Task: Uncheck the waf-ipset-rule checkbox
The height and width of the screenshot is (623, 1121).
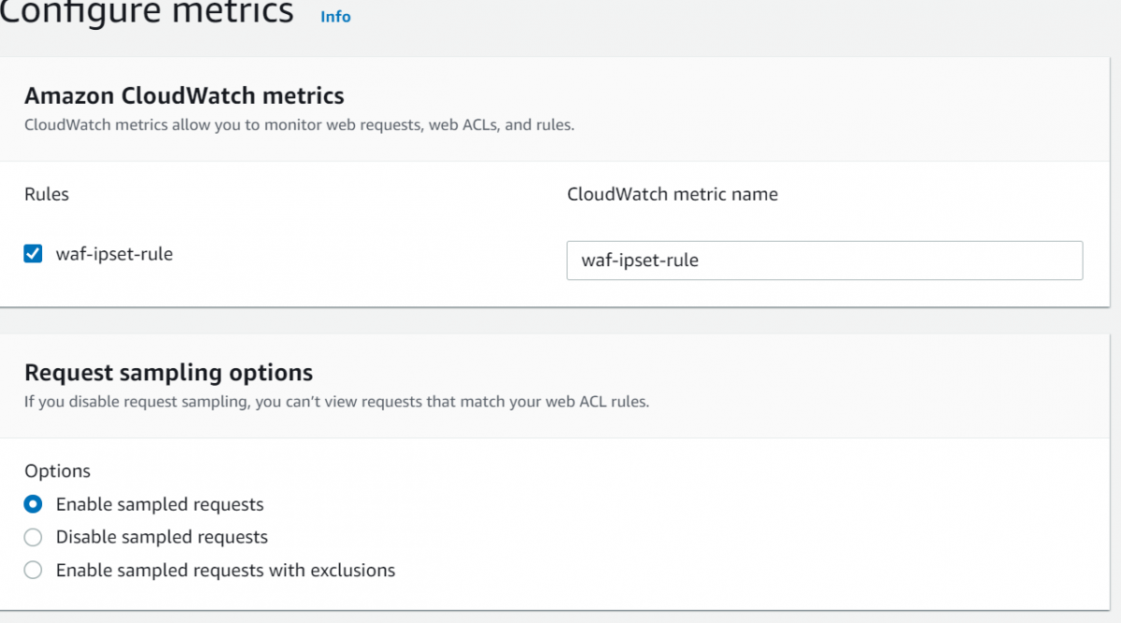Action: 33,254
